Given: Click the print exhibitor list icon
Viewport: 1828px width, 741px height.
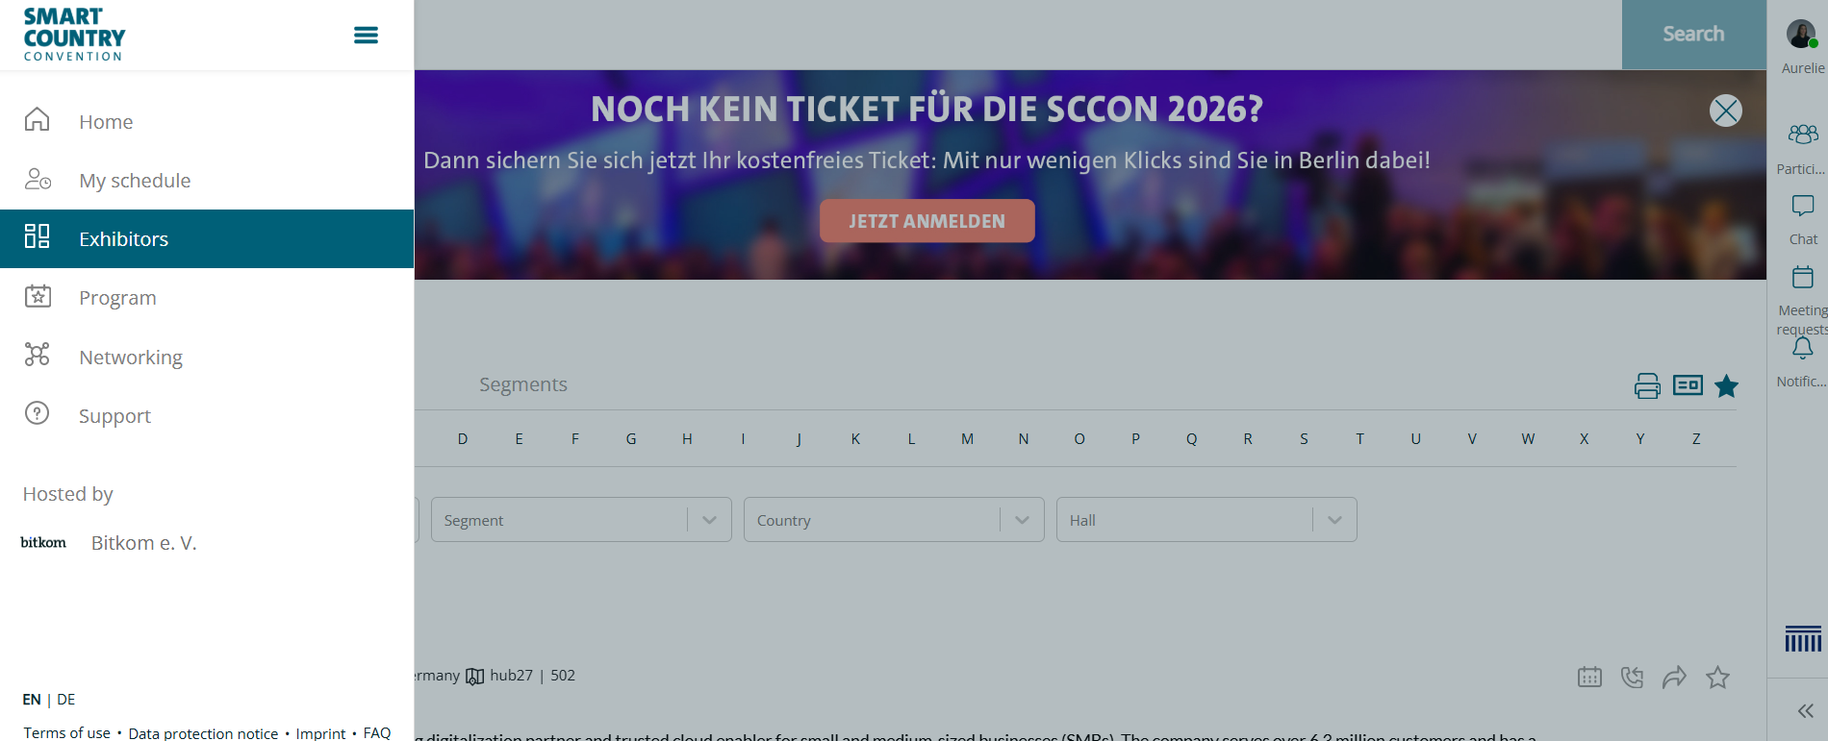Looking at the screenshot, I should click(1647, 385).
